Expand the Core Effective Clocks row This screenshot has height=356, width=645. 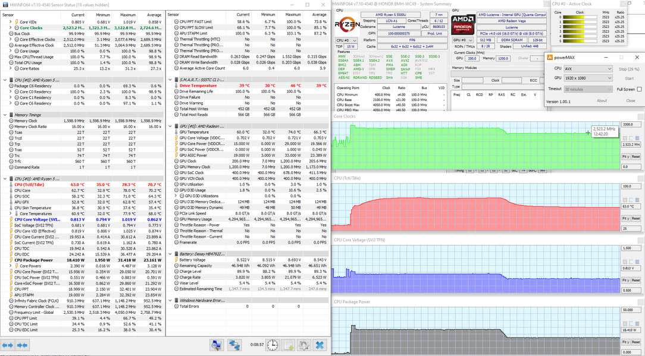coord(10,39)
